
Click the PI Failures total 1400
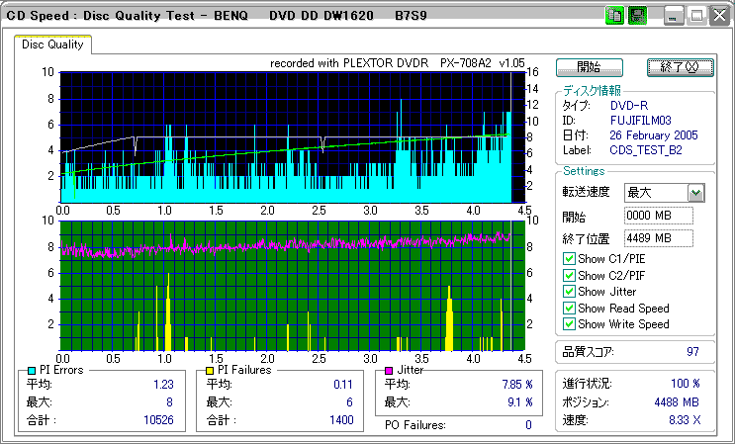tap(341, 420)
